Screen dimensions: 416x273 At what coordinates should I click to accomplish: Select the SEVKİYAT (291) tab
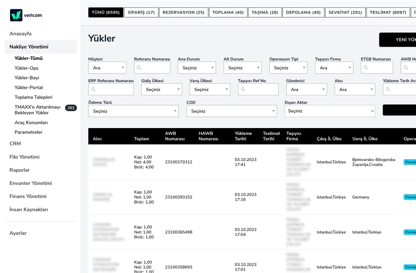(x=345, y=13)
